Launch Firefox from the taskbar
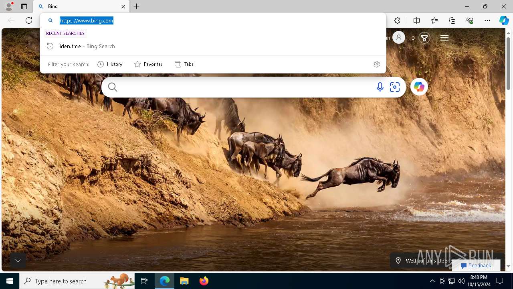513x289 pixels. pos(204,281)
